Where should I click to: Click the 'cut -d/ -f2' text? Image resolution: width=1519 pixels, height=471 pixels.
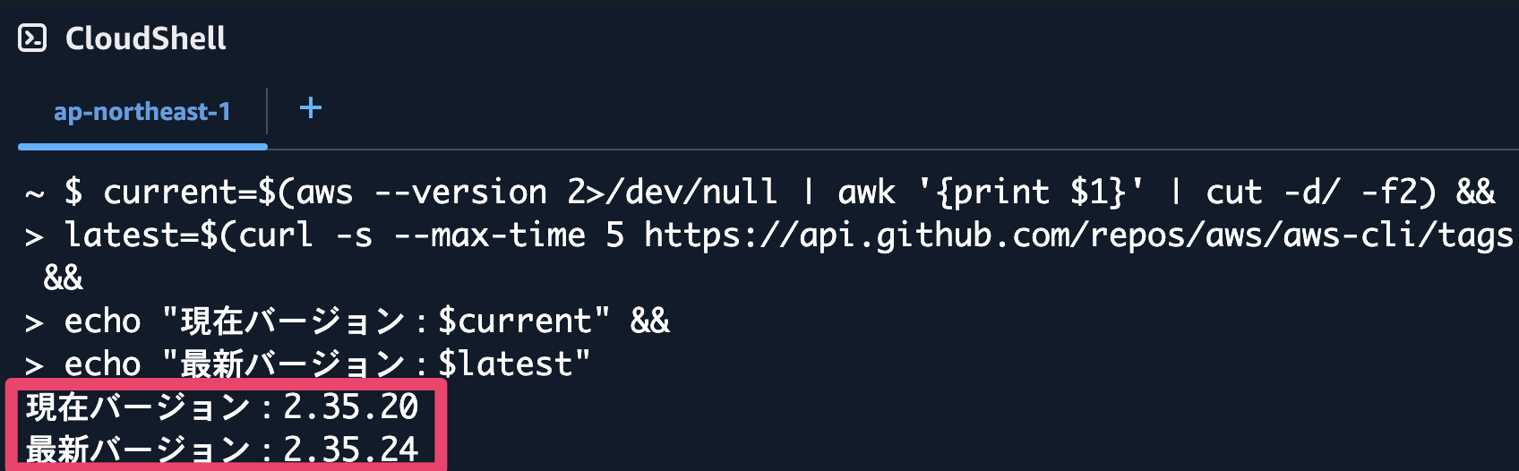coord(1321,193)
